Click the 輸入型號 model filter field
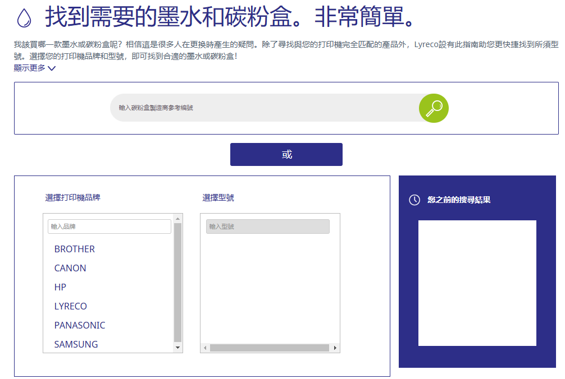Viewport: 565px width, 379px height. [268, 227]
